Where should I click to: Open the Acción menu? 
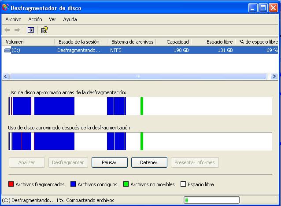pos(35,19)
